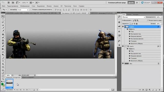The height and width of the screenshot is (92, 164).
Task: Hide Выполнить обводку effect of Слой 1
Action: [x=130, y=61]
